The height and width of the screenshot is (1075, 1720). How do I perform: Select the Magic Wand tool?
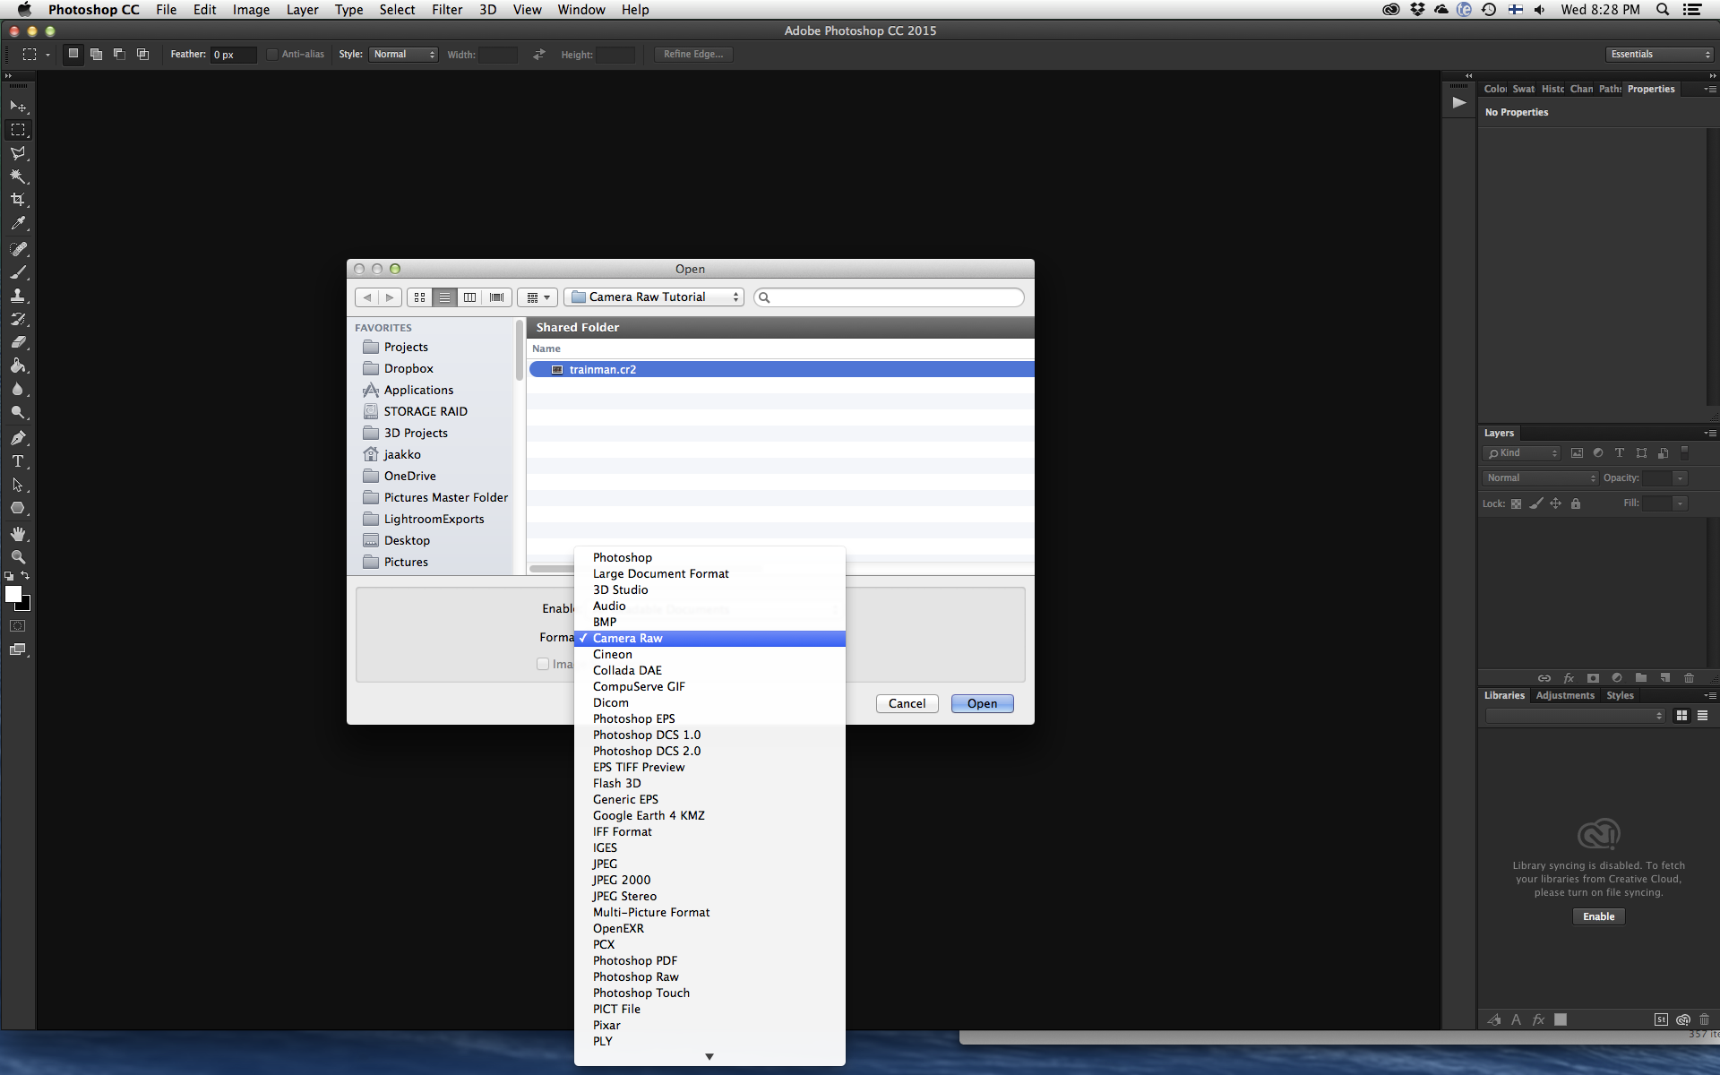[18, 176]
